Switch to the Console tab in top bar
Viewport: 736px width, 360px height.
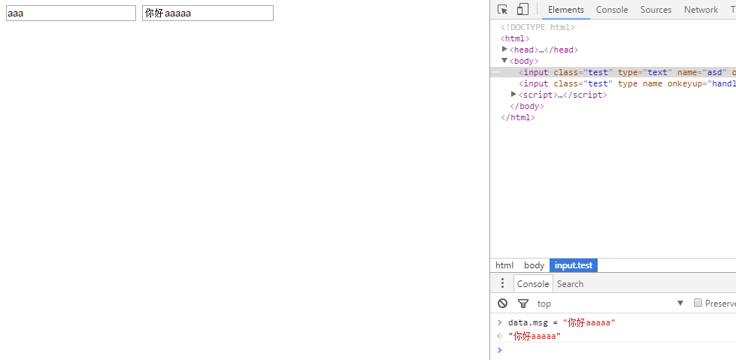pyautogui.click(x=612, y=9)
